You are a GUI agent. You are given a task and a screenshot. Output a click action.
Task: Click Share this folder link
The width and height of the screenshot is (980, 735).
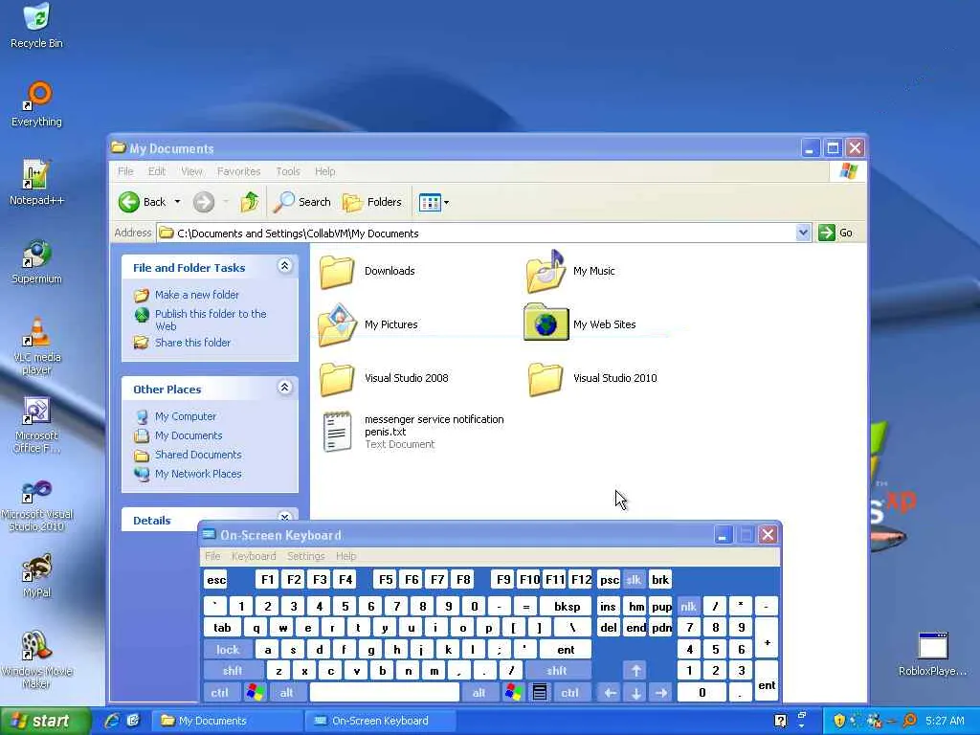coord(192,343)
